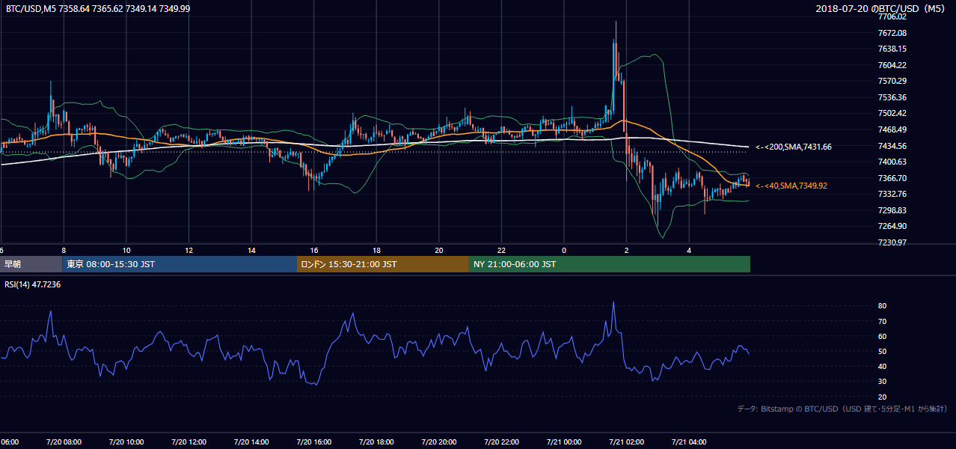The image size is (956, 449).
Task: Click hour tick 0 under price chart
Action: coord(564,251)
